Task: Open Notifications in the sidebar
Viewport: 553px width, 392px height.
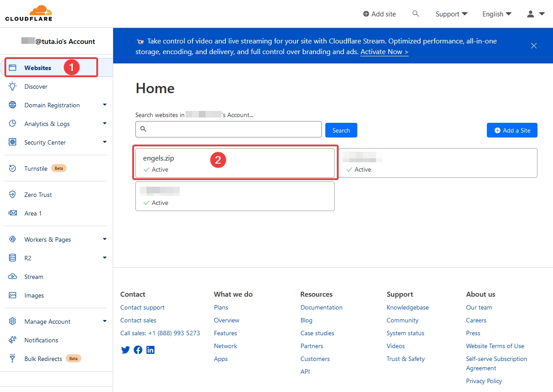Action: pos(41,340)
